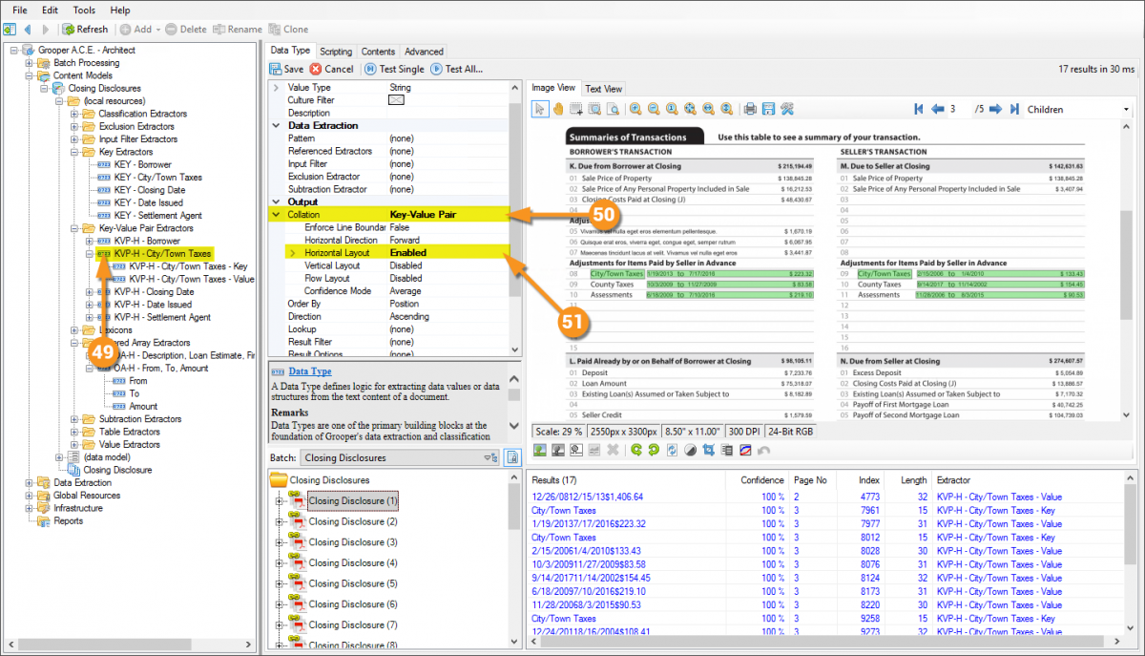Go to the next page arrow

[x=995, y=109]
